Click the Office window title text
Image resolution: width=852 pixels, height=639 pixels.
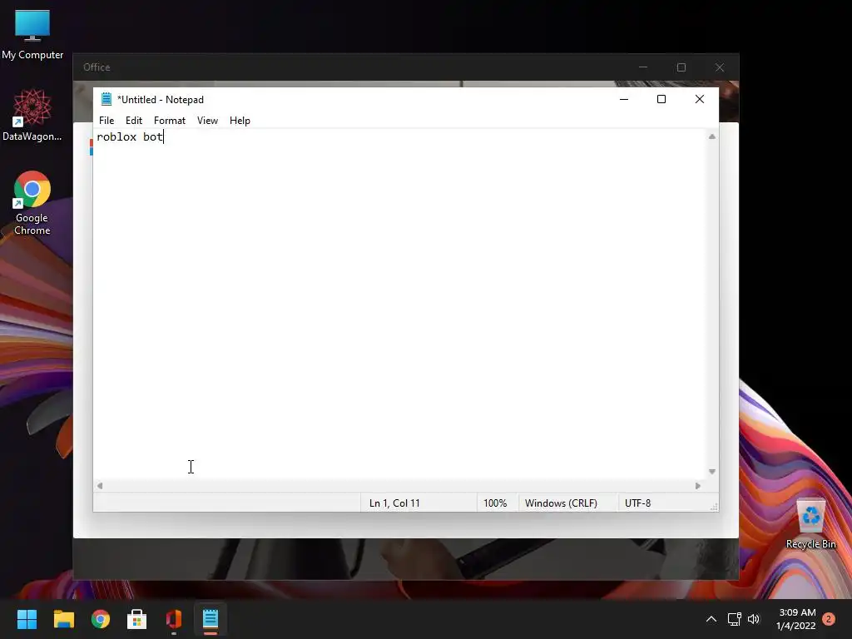point(97,67)
